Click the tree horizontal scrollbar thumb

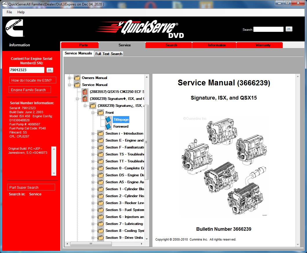91,244
